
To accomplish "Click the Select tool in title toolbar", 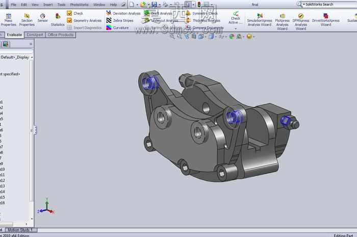I will click(188, 4).
